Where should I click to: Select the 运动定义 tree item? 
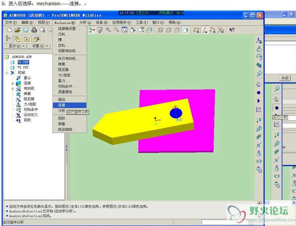[x=31, y=115]
